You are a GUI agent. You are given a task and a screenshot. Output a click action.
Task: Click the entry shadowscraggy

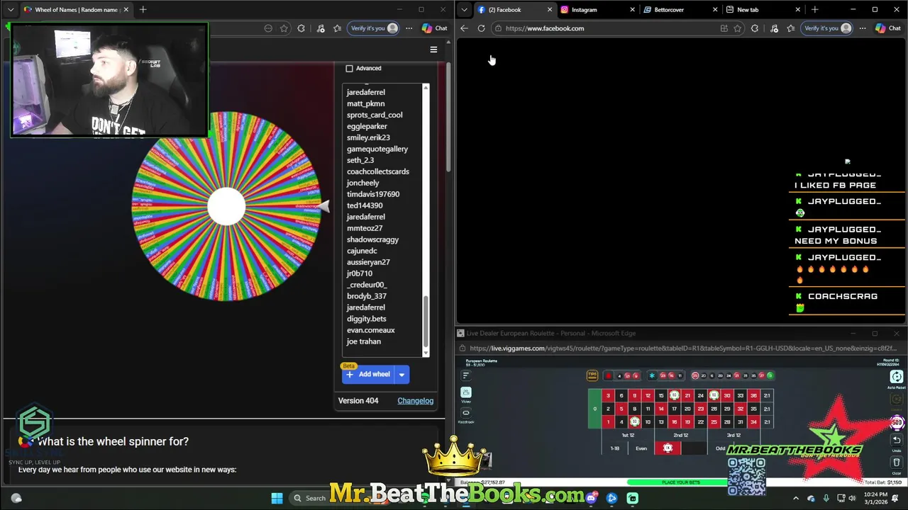pos(372,239)
